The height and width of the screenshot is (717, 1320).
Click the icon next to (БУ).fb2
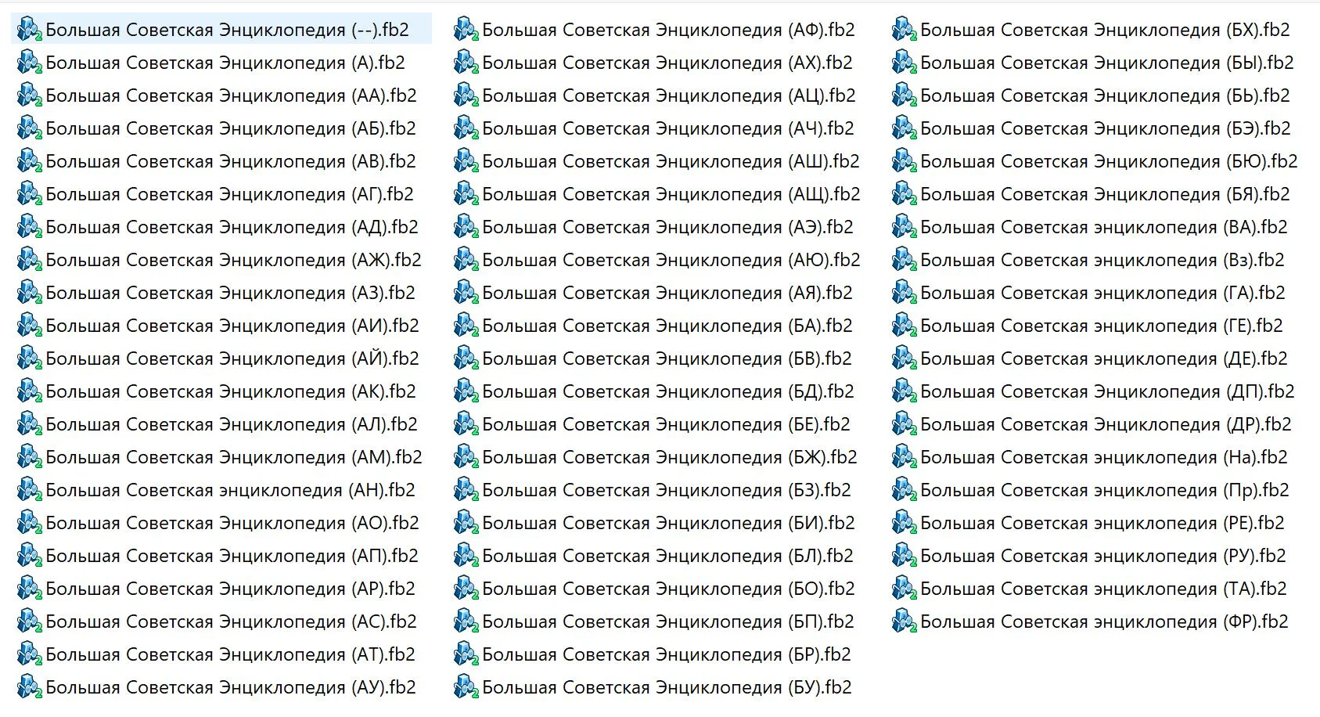[466, 687]
